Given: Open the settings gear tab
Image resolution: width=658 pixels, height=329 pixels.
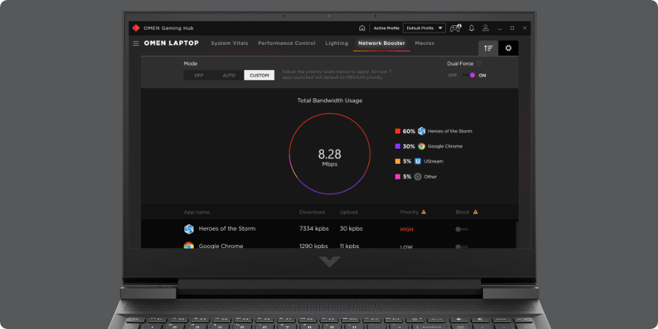Looking at the screenshot, I should (x=508, y=48).
